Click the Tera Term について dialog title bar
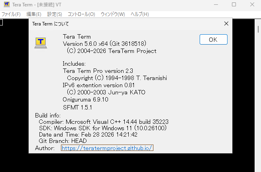Screen dimensions: 261x172 coord(120,23)
